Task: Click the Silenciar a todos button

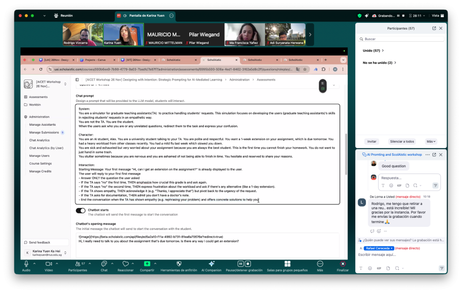Action: pos(401,141)
